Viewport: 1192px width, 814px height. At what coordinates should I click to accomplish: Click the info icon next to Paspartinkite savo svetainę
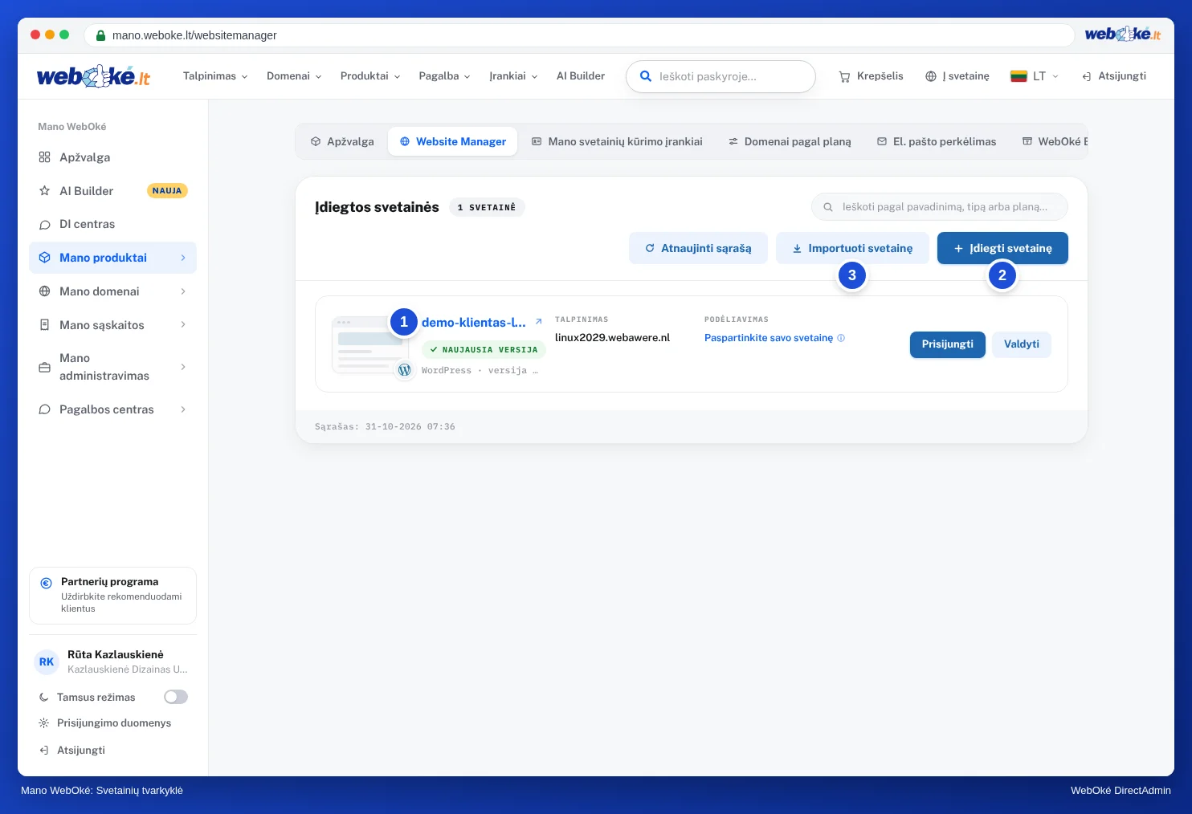point(841,338)
